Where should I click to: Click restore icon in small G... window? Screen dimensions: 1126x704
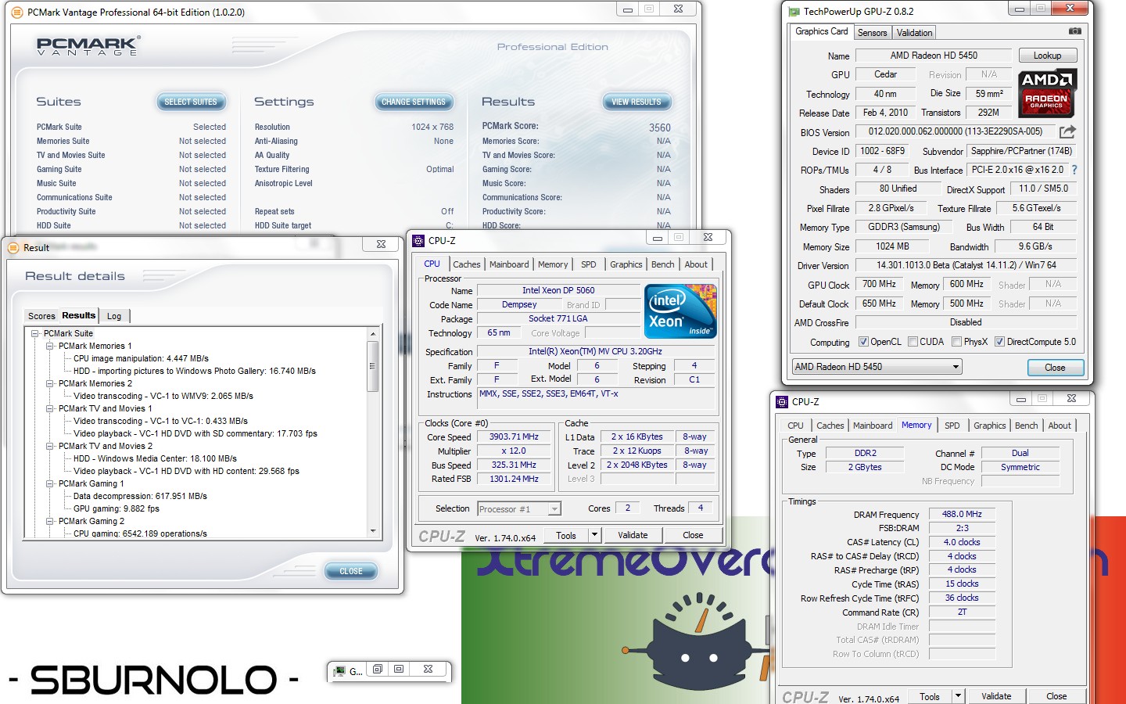(x=378, y=669)
